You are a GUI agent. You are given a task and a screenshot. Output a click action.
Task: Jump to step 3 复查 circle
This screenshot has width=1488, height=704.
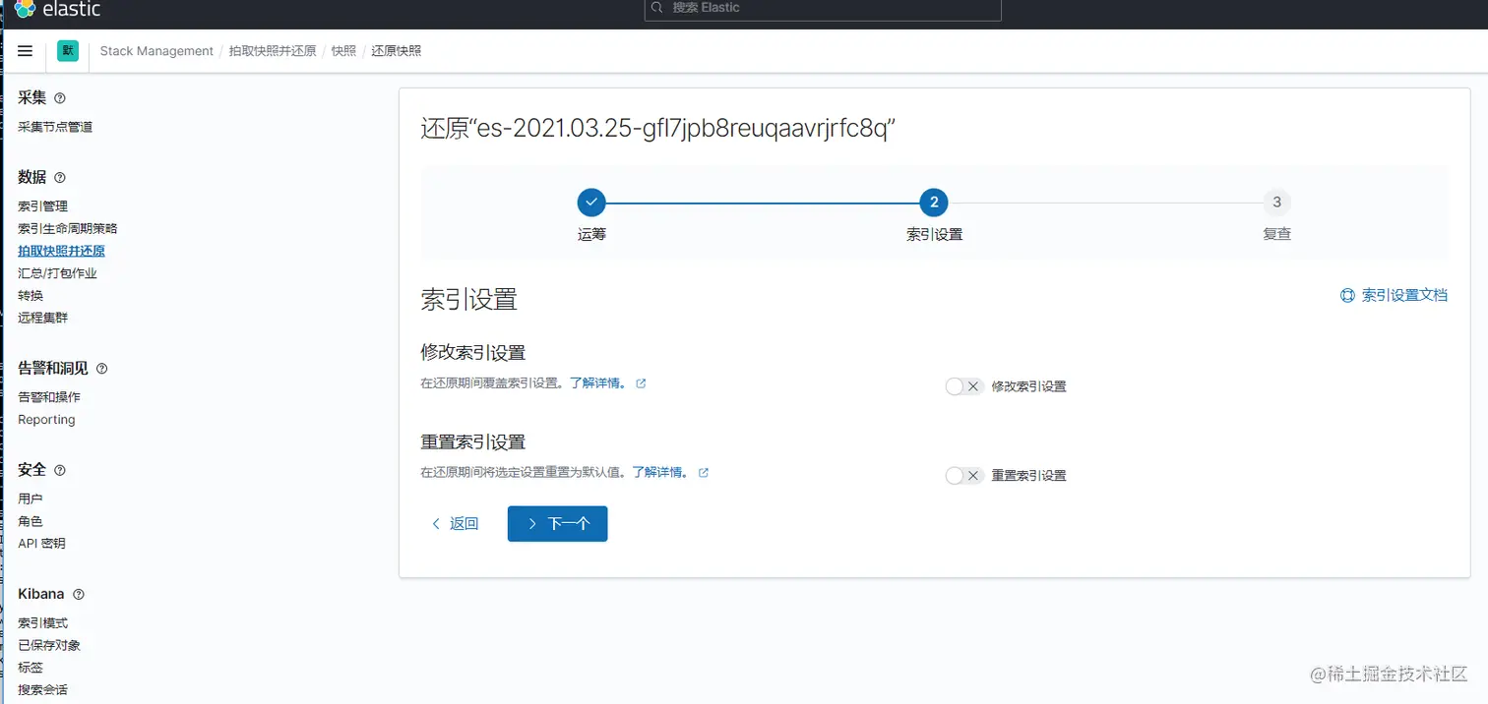[x=1276, y=203]
